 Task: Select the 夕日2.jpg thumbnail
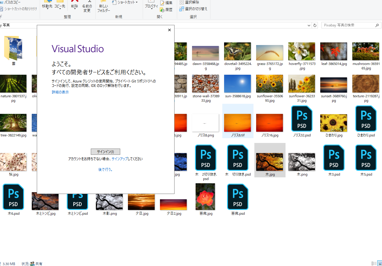[173, 205]
